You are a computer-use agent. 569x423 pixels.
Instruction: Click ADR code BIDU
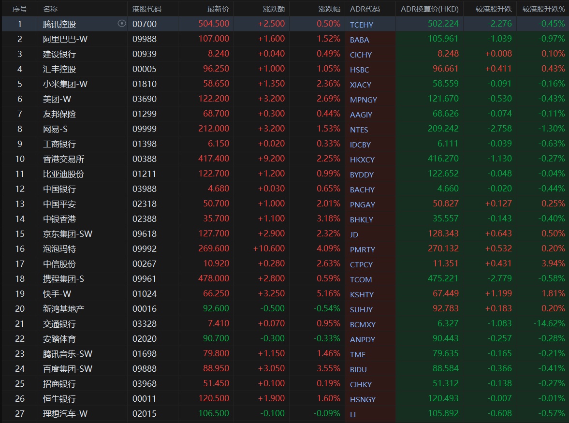pos(358,369)
